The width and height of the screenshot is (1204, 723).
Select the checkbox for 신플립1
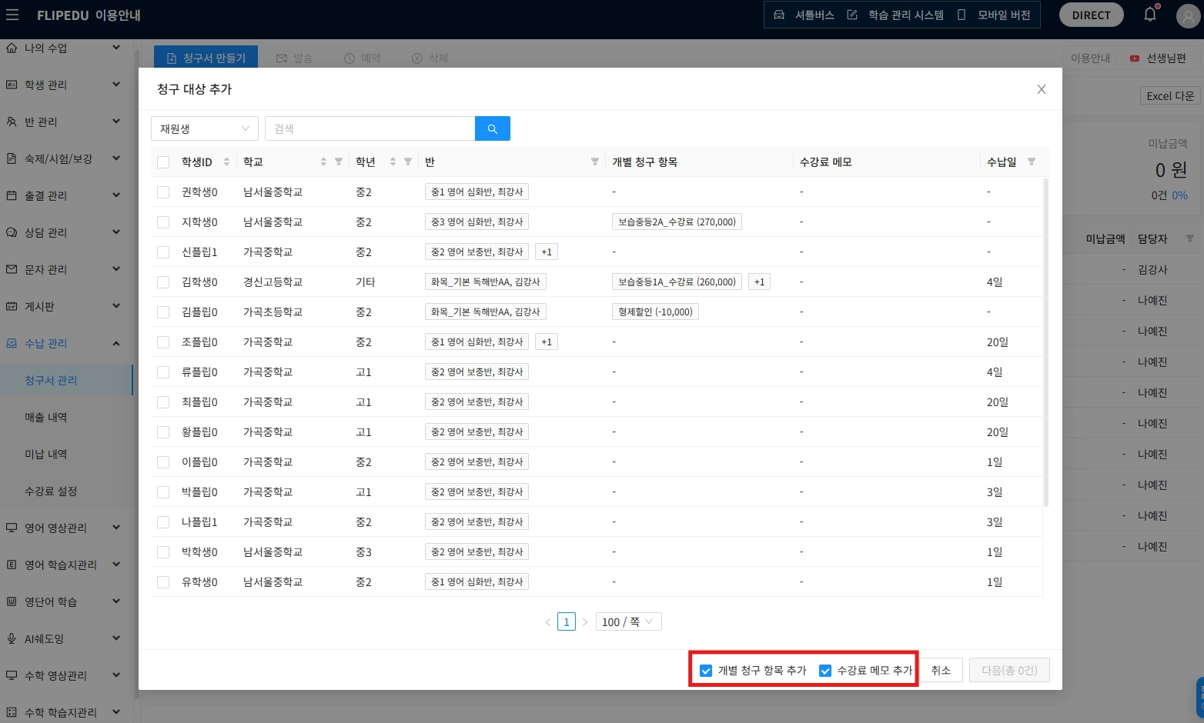coord(163,252)
